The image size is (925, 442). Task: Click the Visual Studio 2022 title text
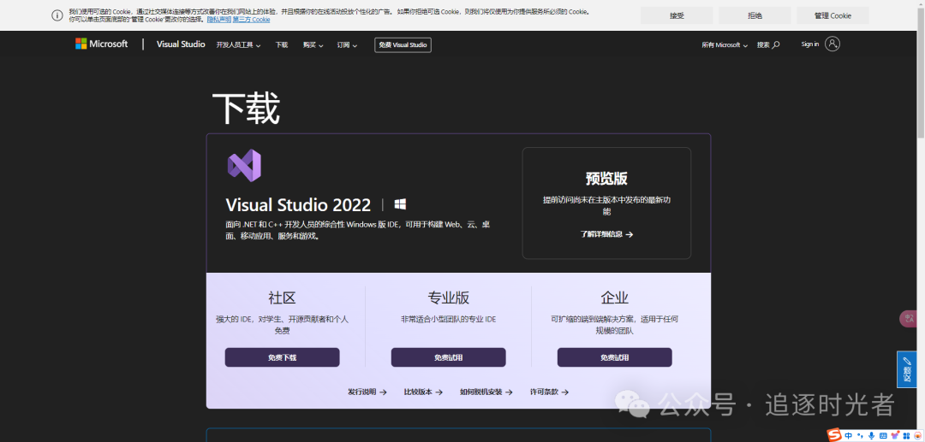pyautogui.click(x=298, y=205)
